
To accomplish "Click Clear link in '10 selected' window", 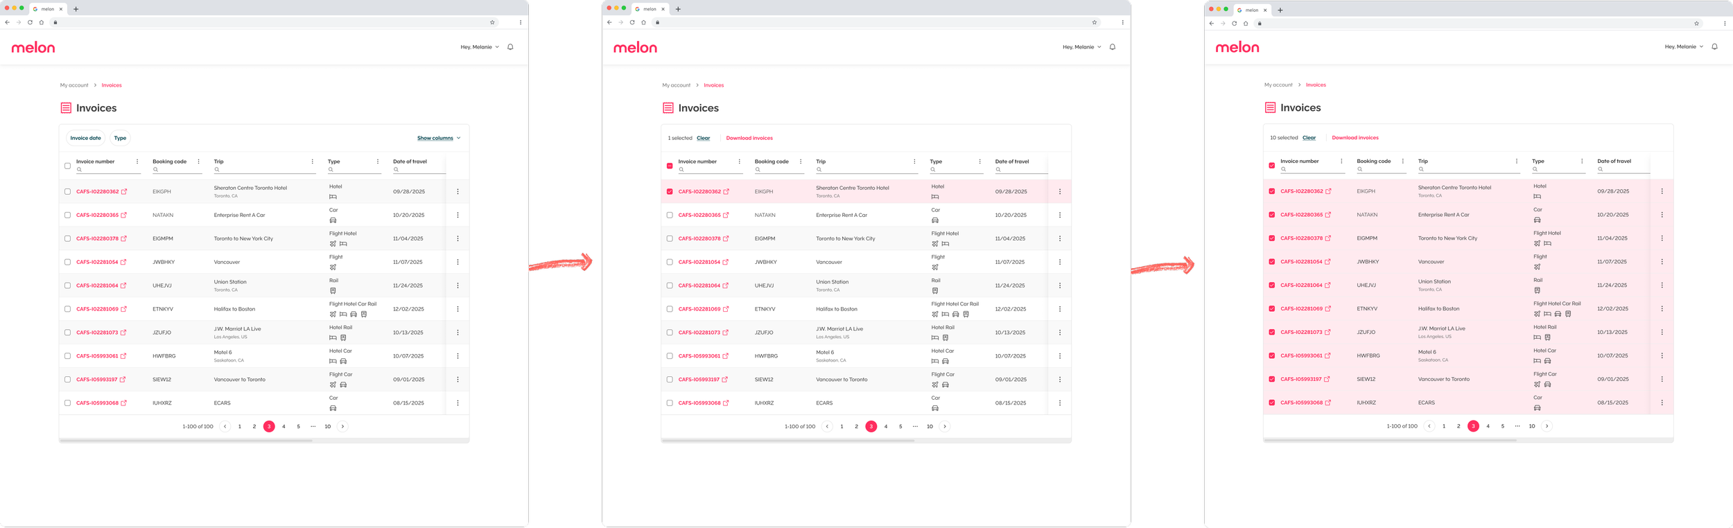I will click(x=1309, y=137).
